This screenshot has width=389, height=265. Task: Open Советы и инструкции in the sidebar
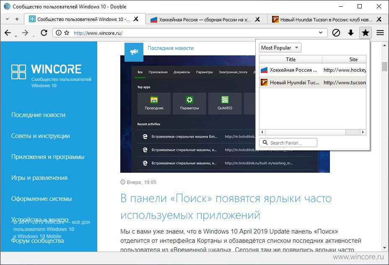pyautogui.click(x=40, y=136)
